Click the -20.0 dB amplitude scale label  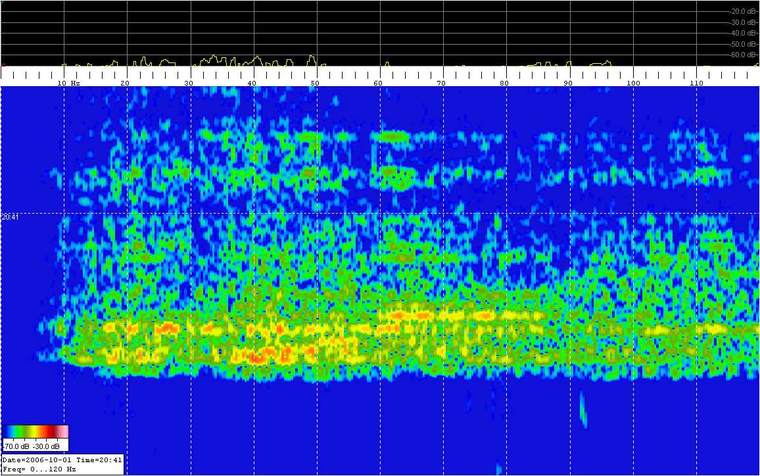click(x=744, y=11)
